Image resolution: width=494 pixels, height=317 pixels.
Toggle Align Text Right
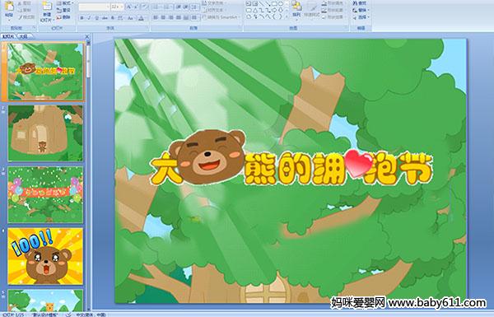click(171, 17)
